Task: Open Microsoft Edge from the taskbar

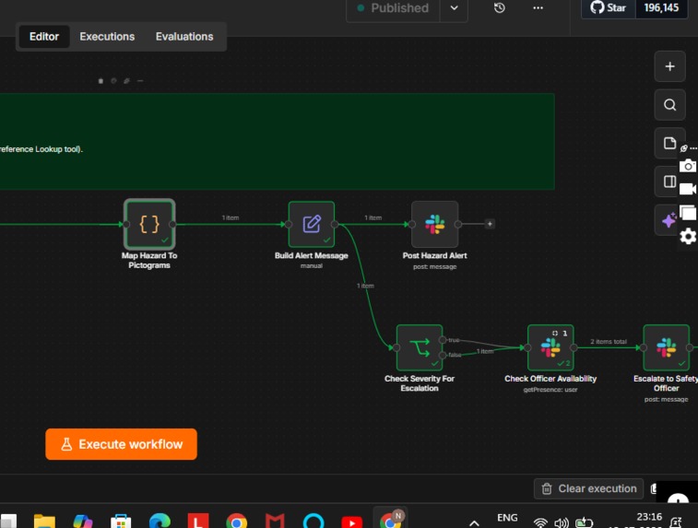Action: click(160, 521)
